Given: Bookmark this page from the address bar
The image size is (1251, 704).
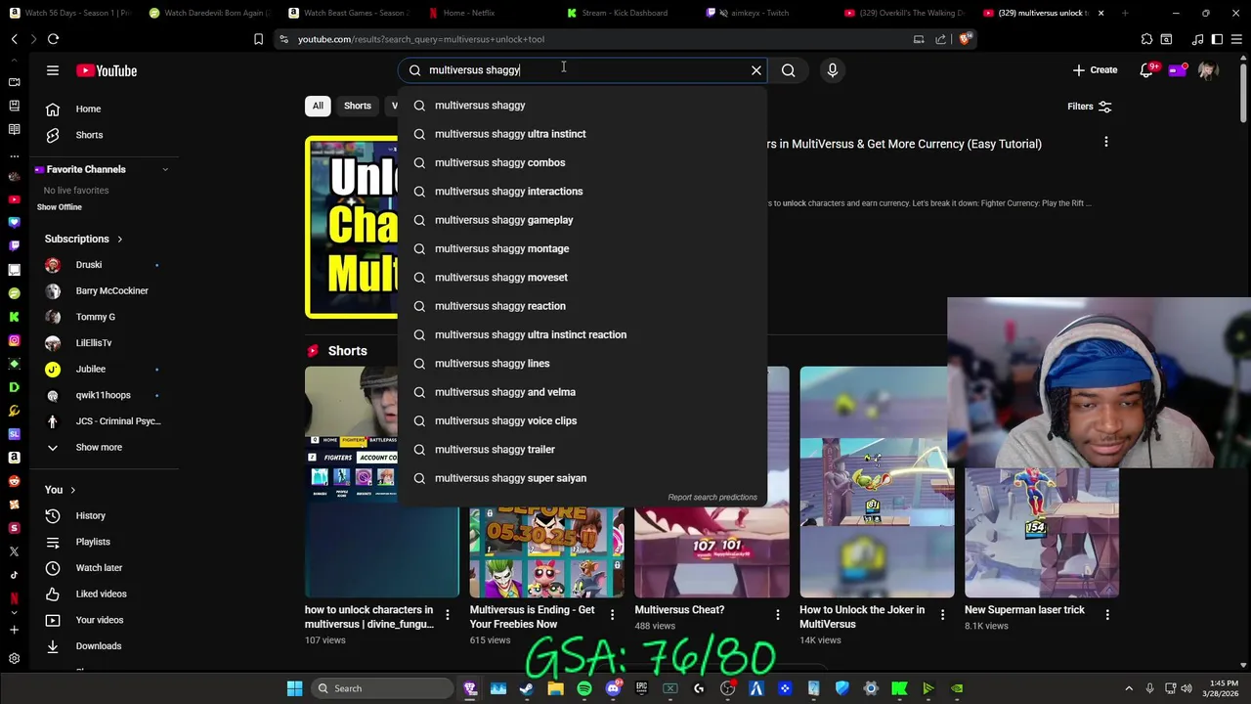Looking at the screenshot, I should click(x=258, y=39).
